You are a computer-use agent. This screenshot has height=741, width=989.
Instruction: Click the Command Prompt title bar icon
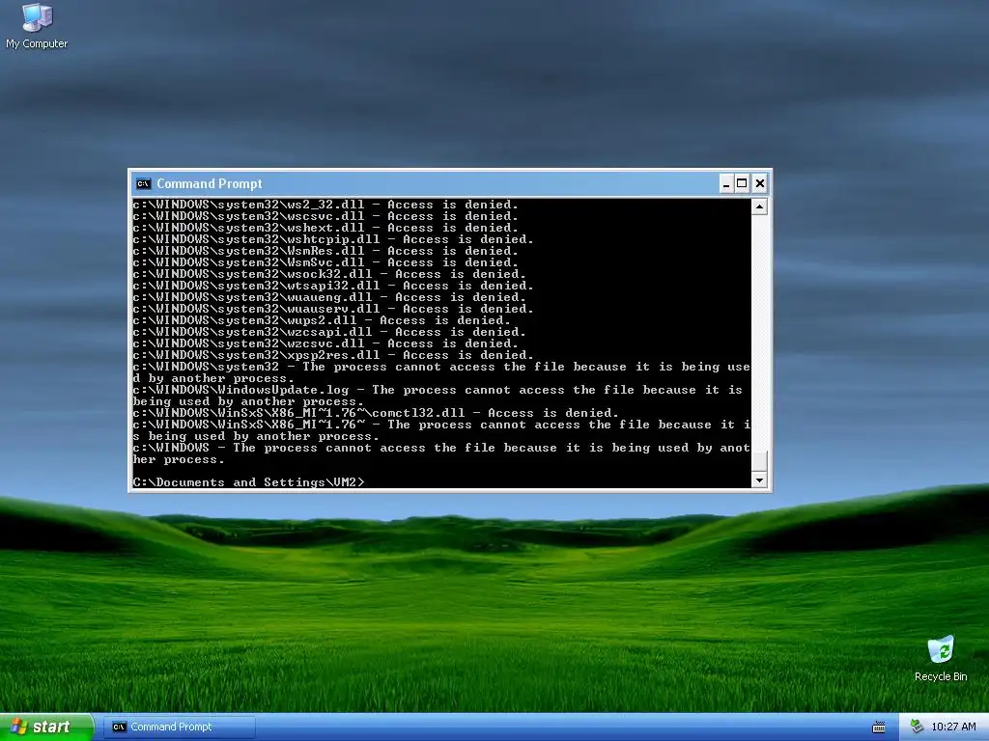(143, 183)
